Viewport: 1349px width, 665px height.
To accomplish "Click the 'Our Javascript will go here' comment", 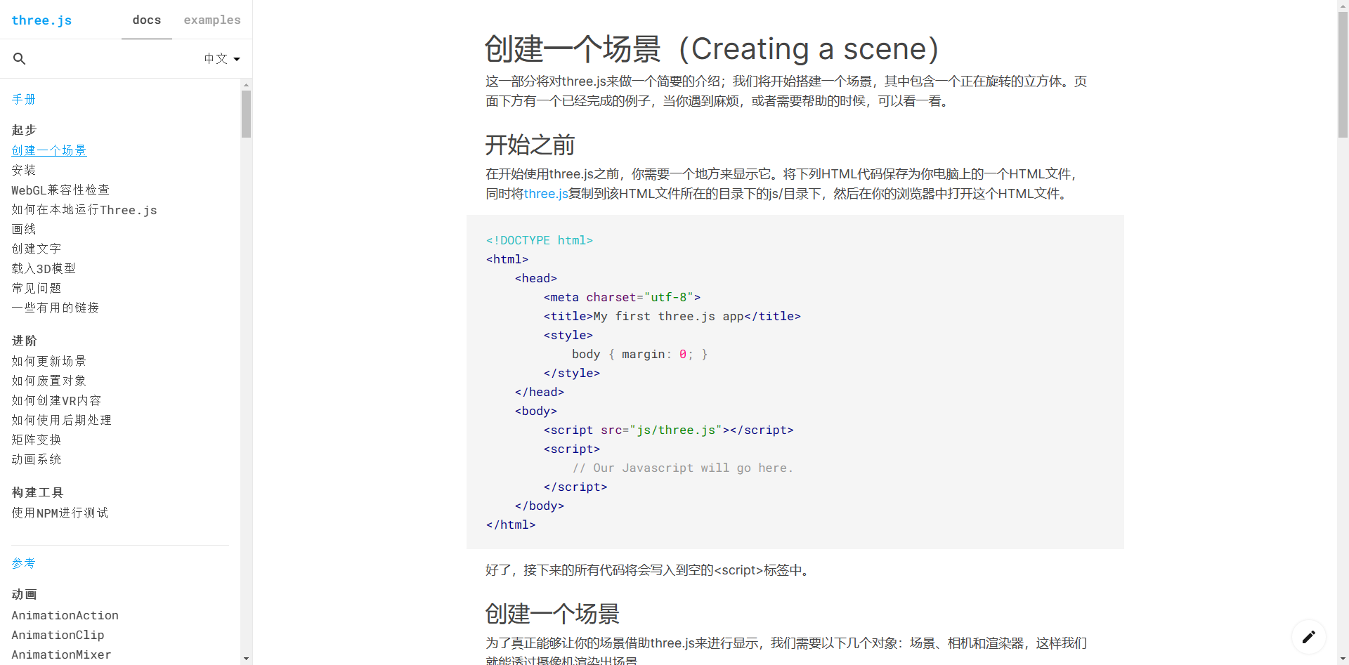I will [x=682, y=468].
